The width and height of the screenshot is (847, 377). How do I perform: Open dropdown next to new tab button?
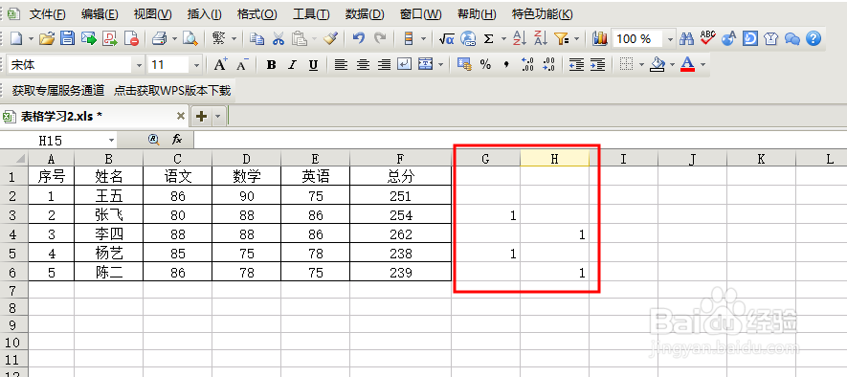coord(218,116)
